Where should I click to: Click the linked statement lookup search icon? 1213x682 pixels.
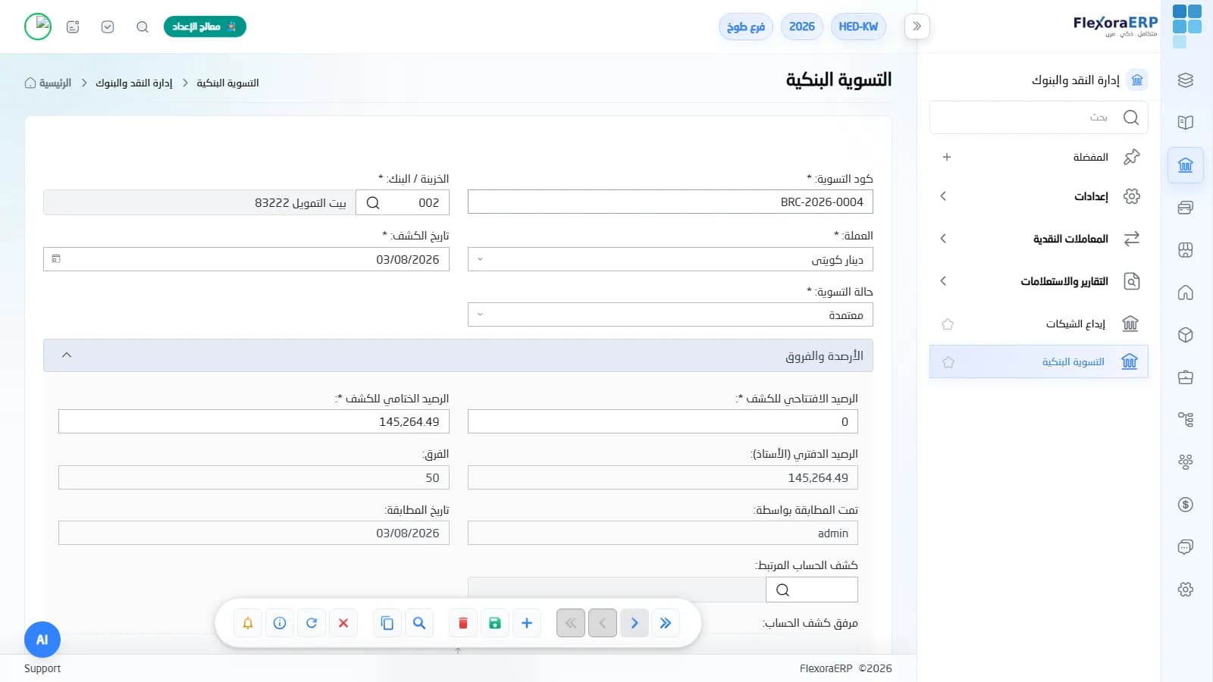pos(783,590)
